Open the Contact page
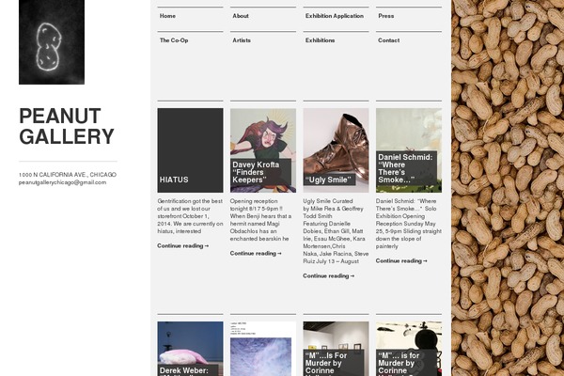Screen dimensions: 564x376 [388, 40]
